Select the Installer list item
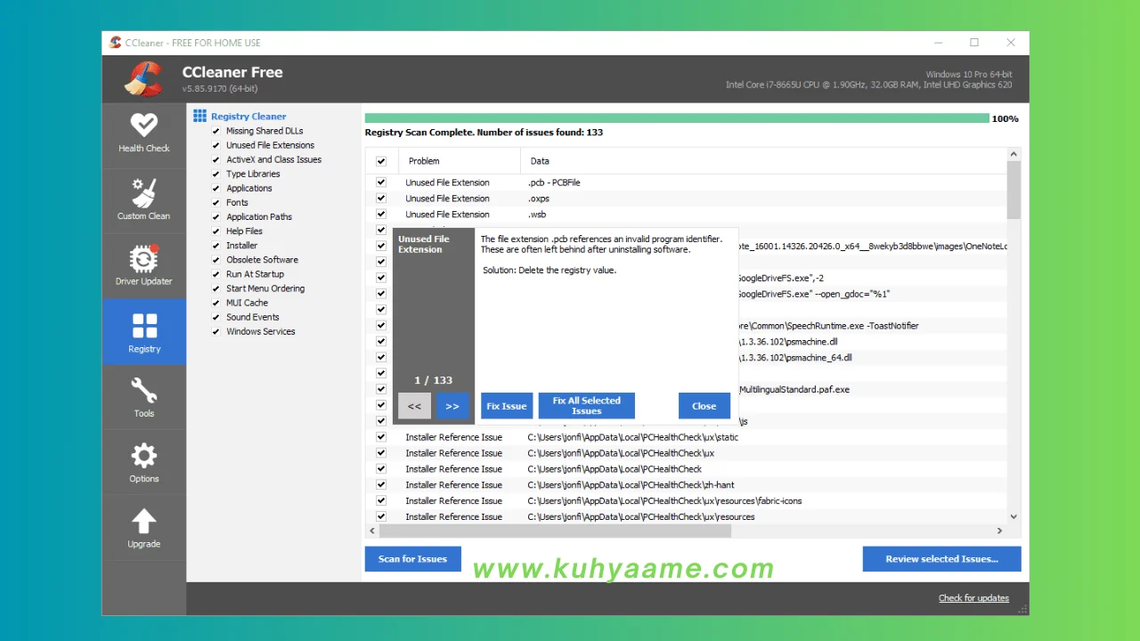 click(242, 245)
